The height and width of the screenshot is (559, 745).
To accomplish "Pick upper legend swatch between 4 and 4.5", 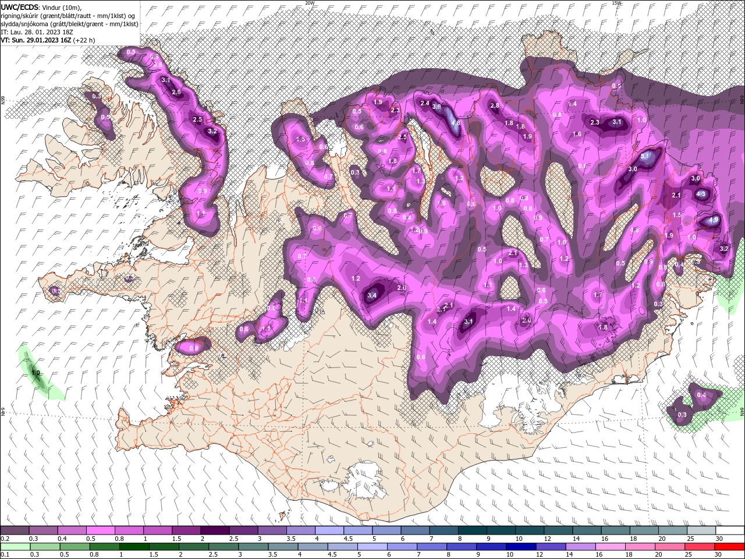I will [x=329, y=531].
